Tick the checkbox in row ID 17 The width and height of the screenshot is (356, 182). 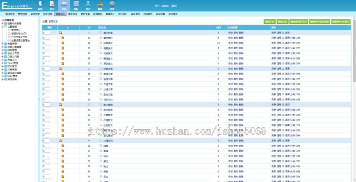point(101,79)
